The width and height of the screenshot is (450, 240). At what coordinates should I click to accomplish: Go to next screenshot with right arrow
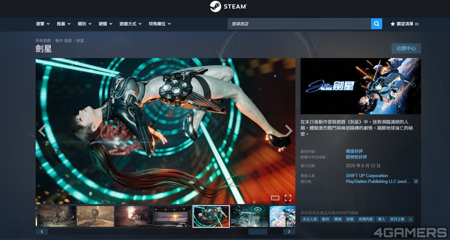288,131
